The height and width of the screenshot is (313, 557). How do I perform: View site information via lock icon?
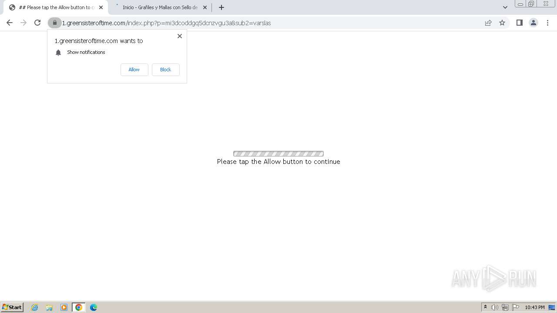55,23
